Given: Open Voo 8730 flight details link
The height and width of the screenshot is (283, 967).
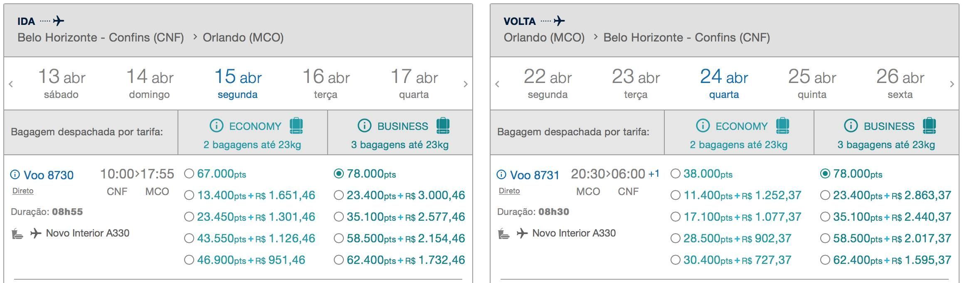Looking at the screenshot, I should (49, 175).
